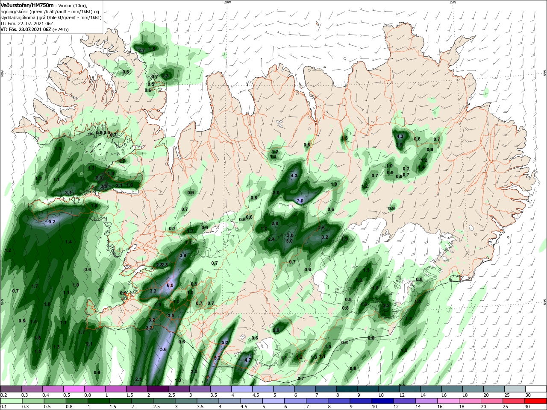Pick the bright red 30 swatch in rain legend
Image resolution: width=547 pixels, height=410 pixels.
[x=536, y=401]
